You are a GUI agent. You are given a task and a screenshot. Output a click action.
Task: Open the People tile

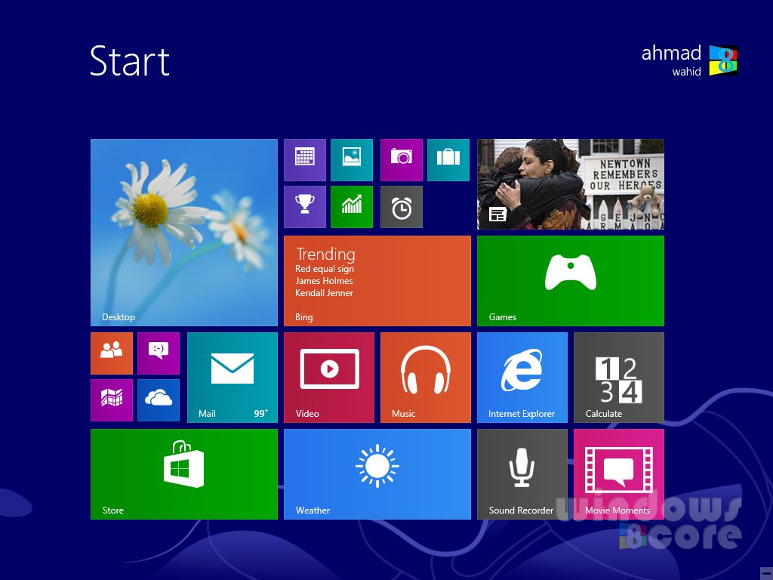pyautogui.click(x=112, y=353)
